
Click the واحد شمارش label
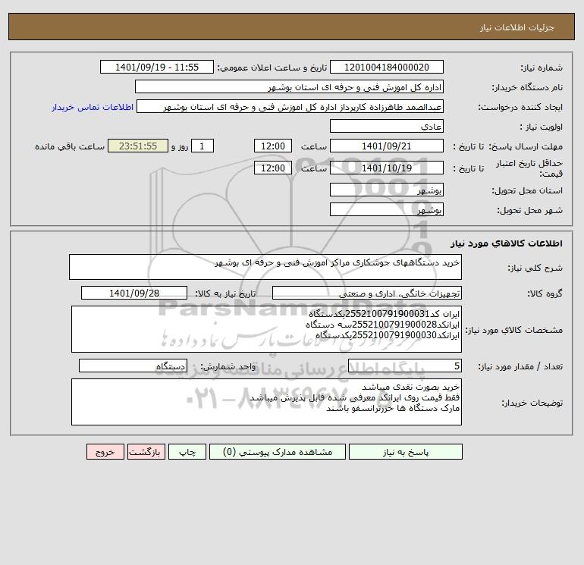pyautogui.click(x=228, y=366)
